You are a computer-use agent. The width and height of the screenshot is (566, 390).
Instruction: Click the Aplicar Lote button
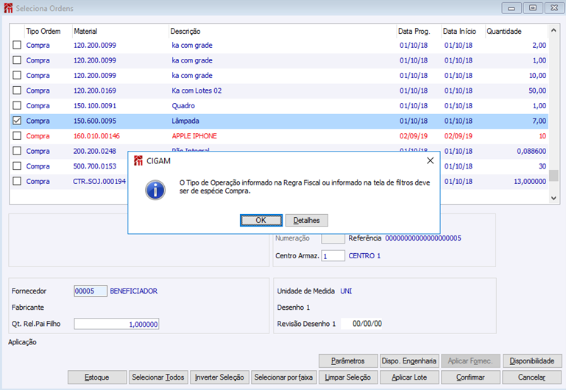coord(409,377)
